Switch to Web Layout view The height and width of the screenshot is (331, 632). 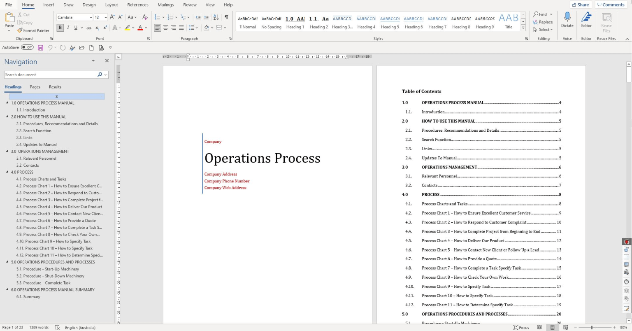click(x=566, y=327)
